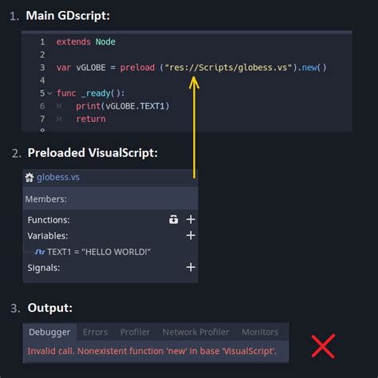Image resolution: width=378 pixels, height=378 pixels.
Task: Switch to the Errors tab
Action: click(95, 332)
